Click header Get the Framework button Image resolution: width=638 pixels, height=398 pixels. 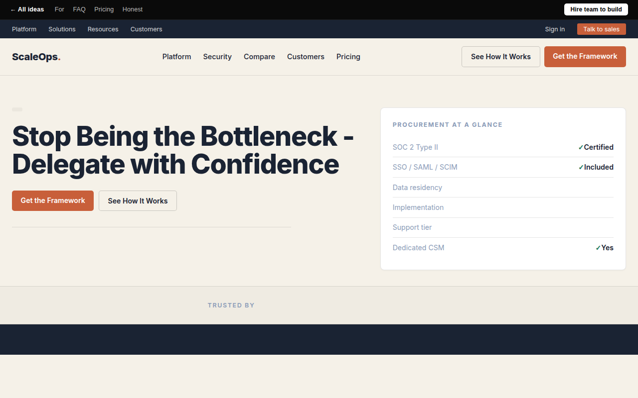[585, 57]
